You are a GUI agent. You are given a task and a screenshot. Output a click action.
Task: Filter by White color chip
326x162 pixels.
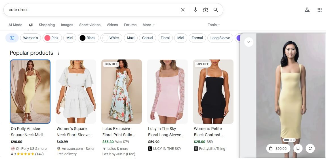[x=111, y=38]
